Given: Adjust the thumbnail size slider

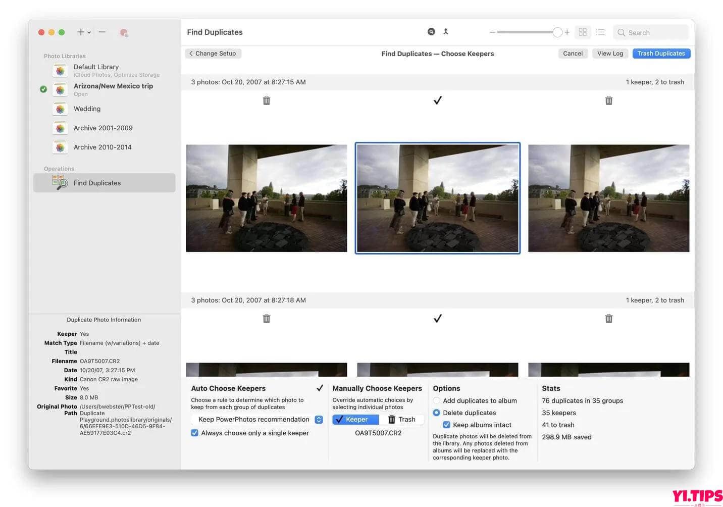Looking at the screenshot, I should click(557, 32).
